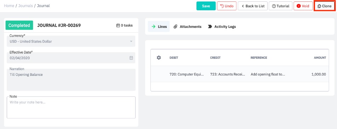Expand the Currency dropdown chevron

click(131, 41)
